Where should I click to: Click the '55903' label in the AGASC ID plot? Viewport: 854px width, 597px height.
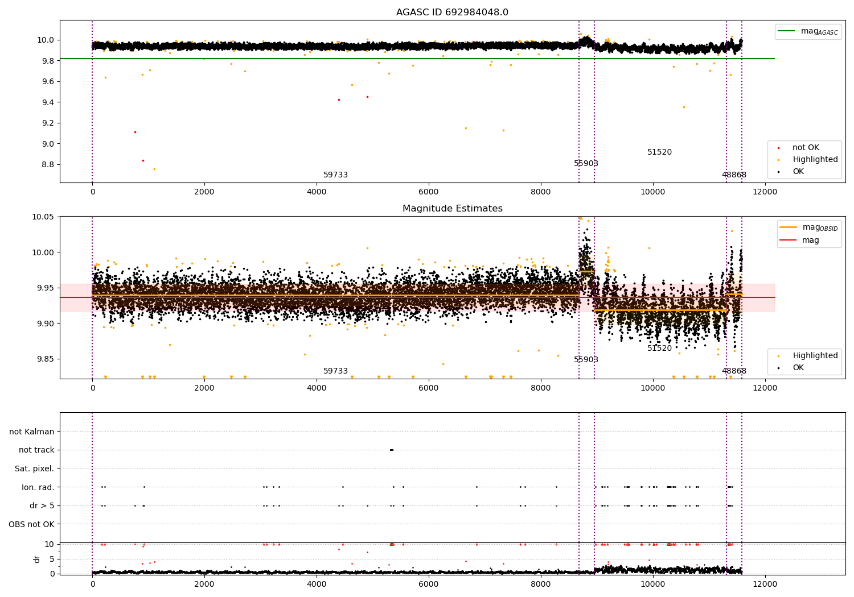[x=586, y=164]
